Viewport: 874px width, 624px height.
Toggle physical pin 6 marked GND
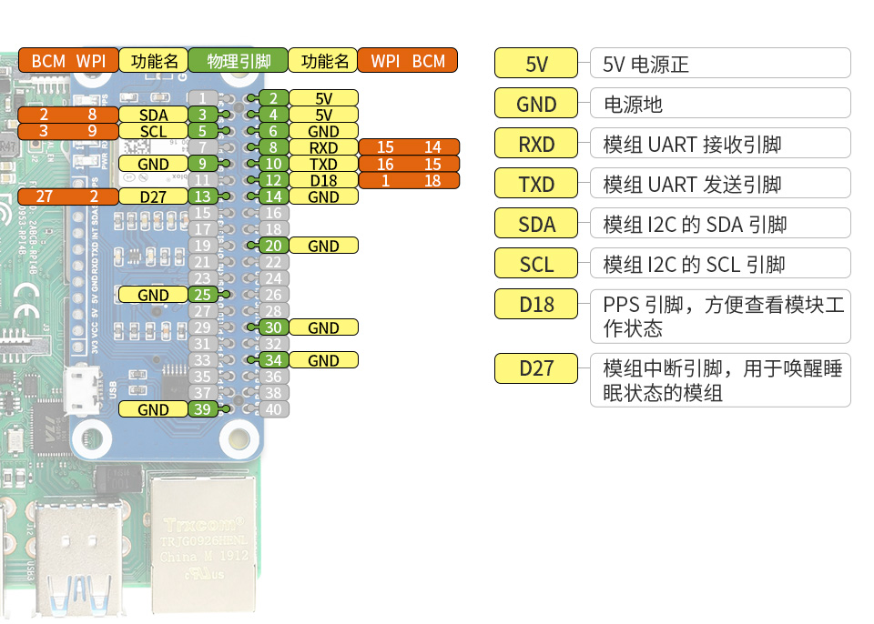[x=276, y=131]
